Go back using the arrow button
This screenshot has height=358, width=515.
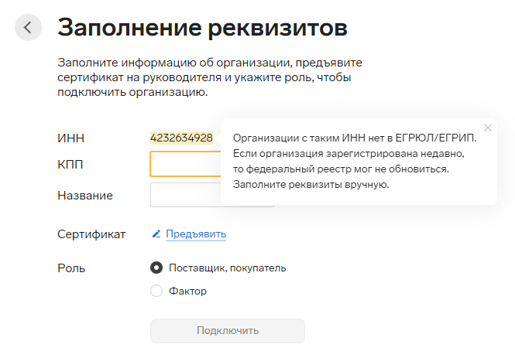(28, 28)
